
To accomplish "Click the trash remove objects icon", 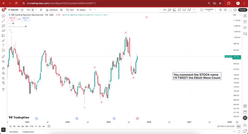I will 3,89.
